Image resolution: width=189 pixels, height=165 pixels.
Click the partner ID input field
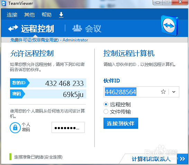141,92
